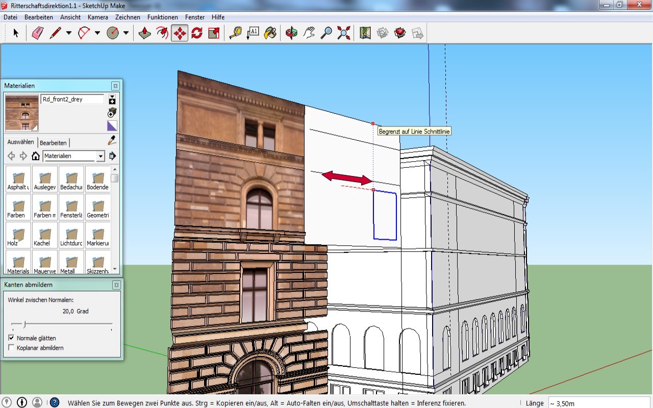This screenshot has height=408, width=653.
Task: Open the Kamera menu
Action: click(x=97, y=17)
